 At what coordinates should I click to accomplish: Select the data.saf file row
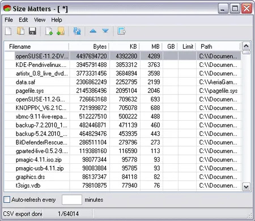pos(122,82)
